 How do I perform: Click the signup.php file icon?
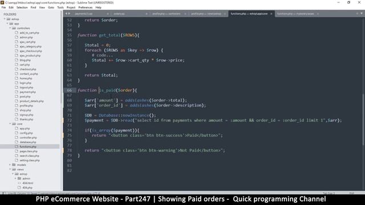(17, 115)
